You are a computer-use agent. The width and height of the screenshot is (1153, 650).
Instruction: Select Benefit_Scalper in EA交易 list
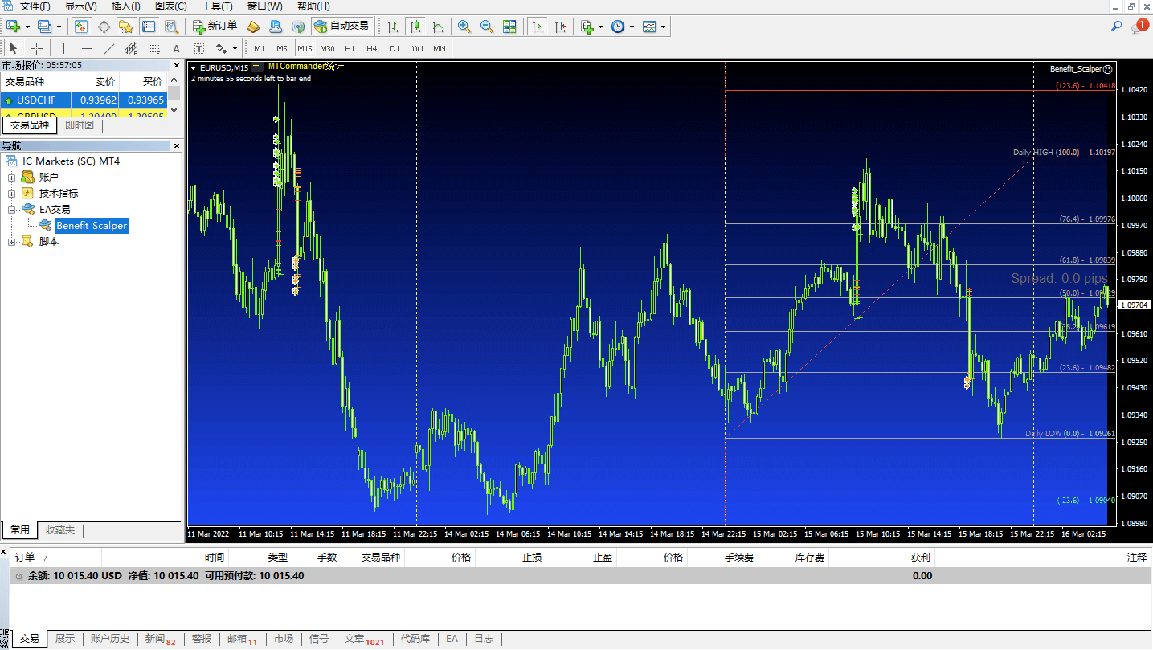tap(91, 225)
